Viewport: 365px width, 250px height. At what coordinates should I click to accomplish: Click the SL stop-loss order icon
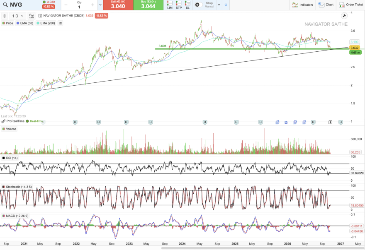pyautogui.click(x=187, y=5)
